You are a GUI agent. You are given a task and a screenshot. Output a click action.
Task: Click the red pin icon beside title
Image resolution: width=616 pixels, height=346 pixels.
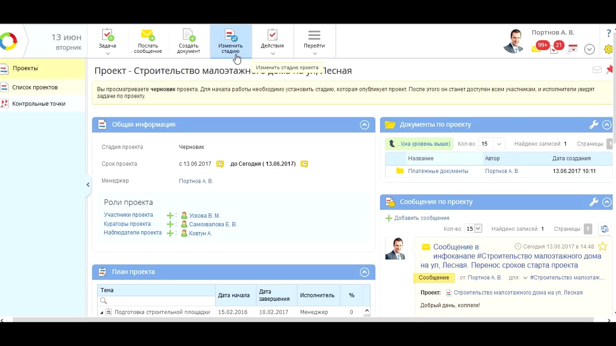tap(610, 70)
